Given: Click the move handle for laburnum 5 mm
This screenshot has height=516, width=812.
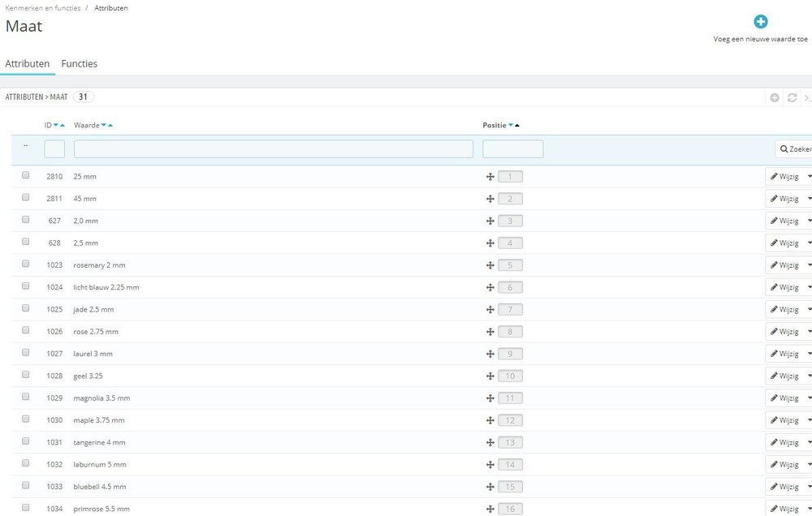Looking at the screenshot, I should 490,465.
